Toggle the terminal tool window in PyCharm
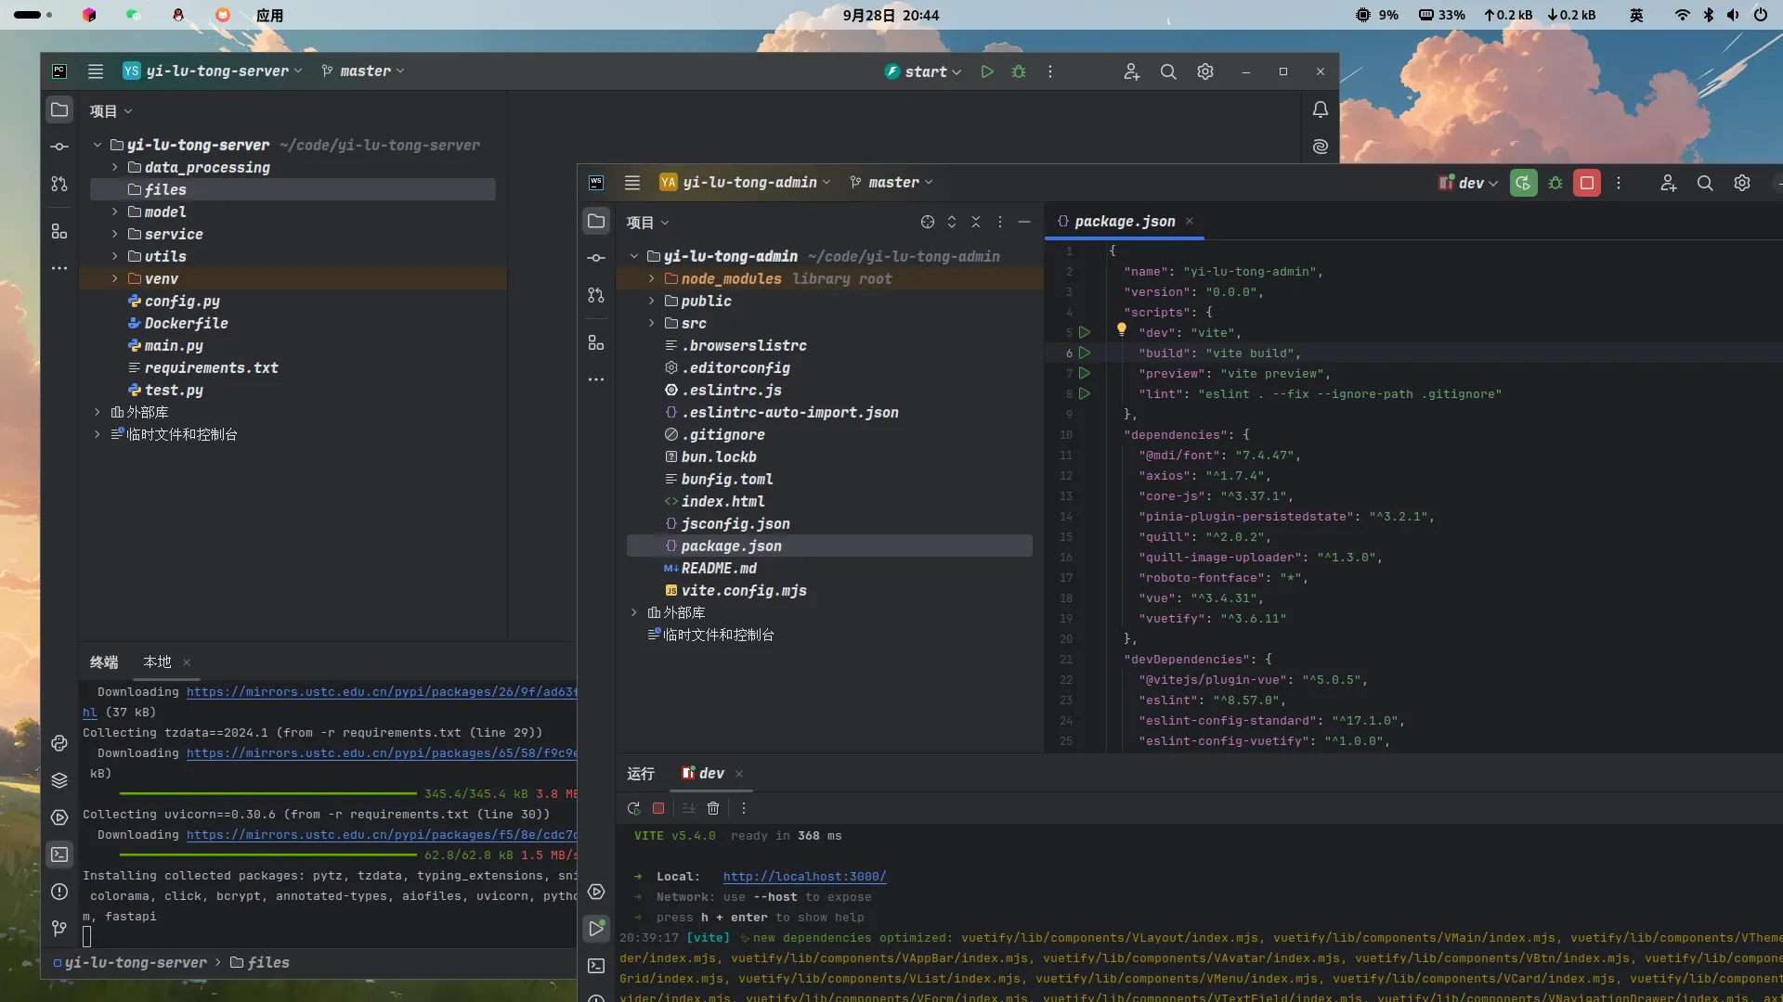 pos(59,854)
